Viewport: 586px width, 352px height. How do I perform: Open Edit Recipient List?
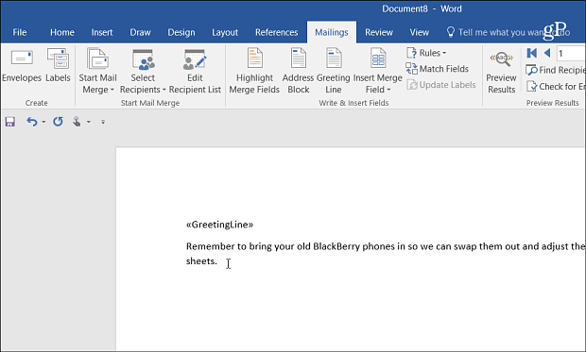195,72
